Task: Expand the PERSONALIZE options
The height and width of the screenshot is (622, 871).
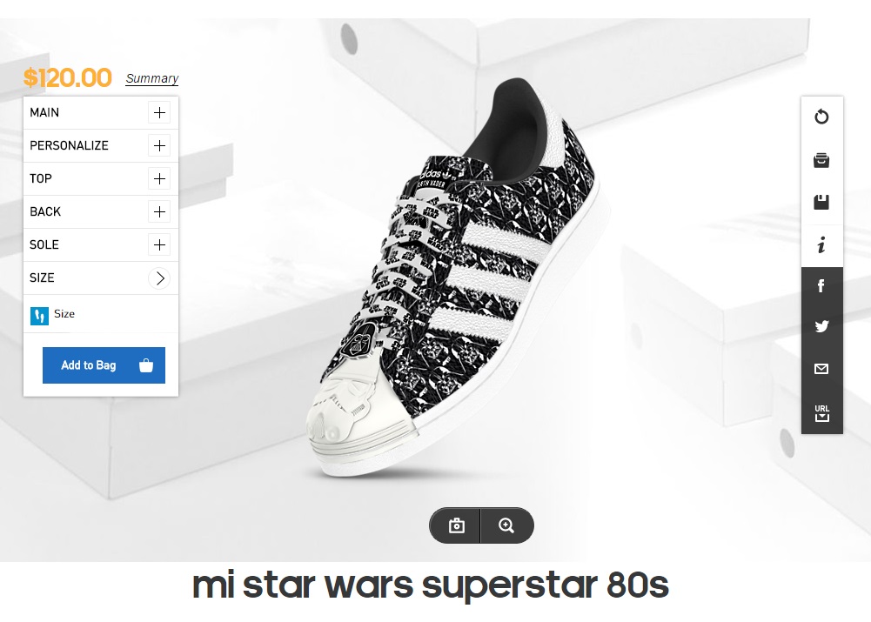Action: 159,145
